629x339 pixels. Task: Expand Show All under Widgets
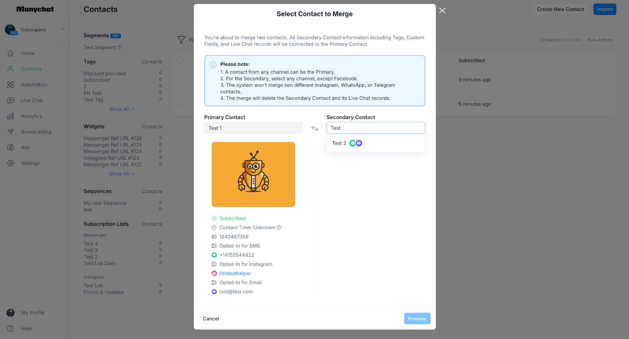click(x=122, y=174)
